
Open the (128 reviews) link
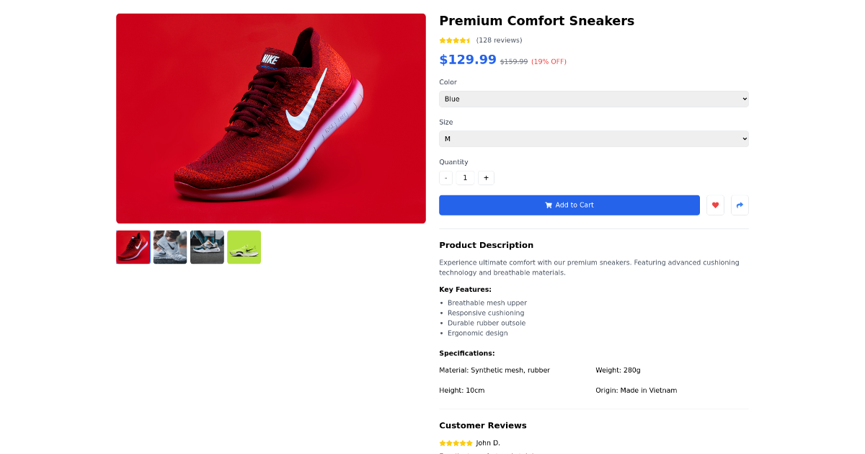(499, 40)
